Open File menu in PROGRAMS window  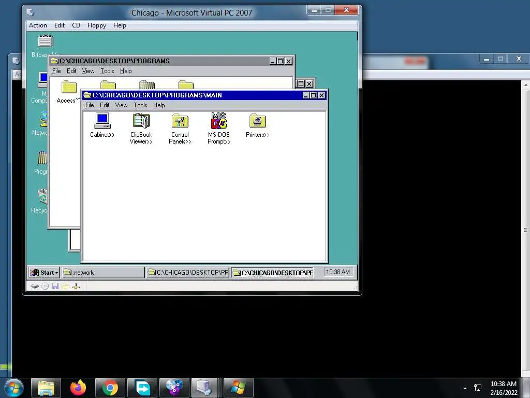pyautogui.click(x=56, y=71)
